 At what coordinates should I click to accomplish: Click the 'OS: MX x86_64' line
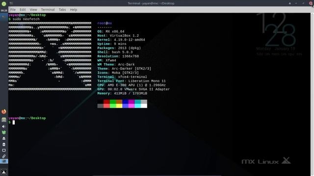coord(111,31)
